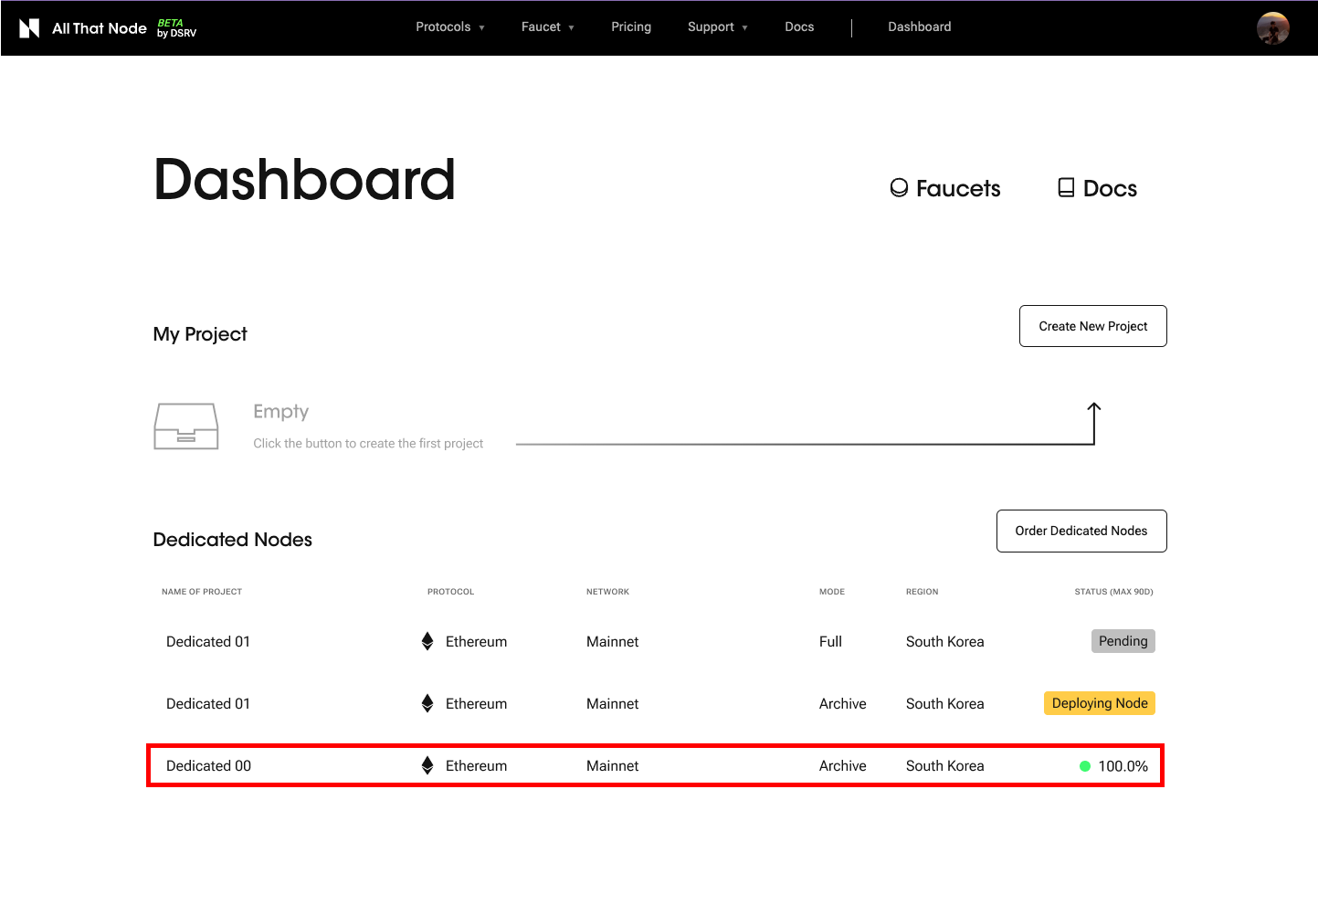Open Docs in the top navigation bar
1318x905 pixels.
coord(799,27)
